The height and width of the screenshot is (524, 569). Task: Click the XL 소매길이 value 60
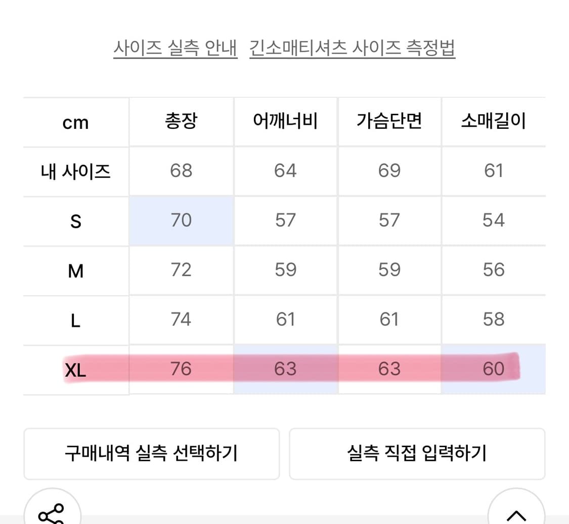(x=493, y=369)
